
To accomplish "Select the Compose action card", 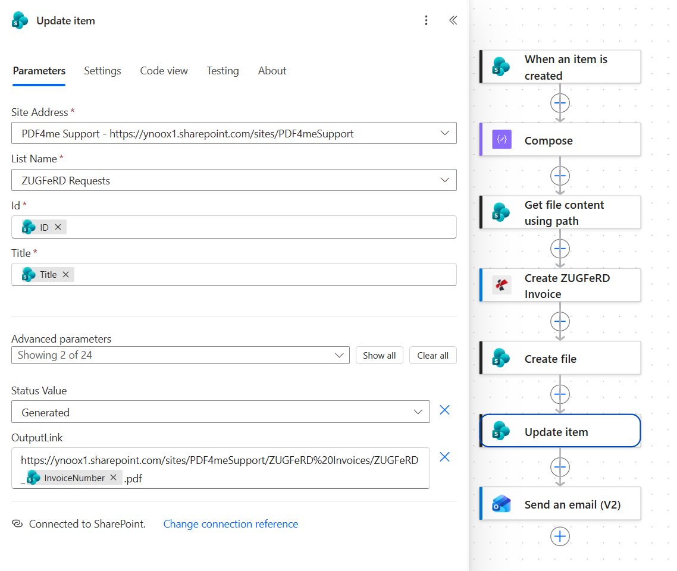I will click(x=560, y=139).
